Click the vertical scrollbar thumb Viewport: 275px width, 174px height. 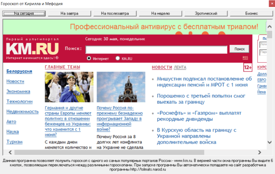click(x=269, y=35)
